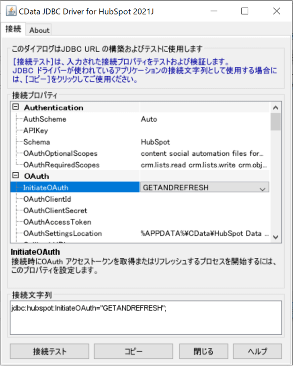Image resolution: width=293 pixels, height=366 pixels.
Task: Click the OAuthRequiredScopes value cell
Action: pos(204,165)
